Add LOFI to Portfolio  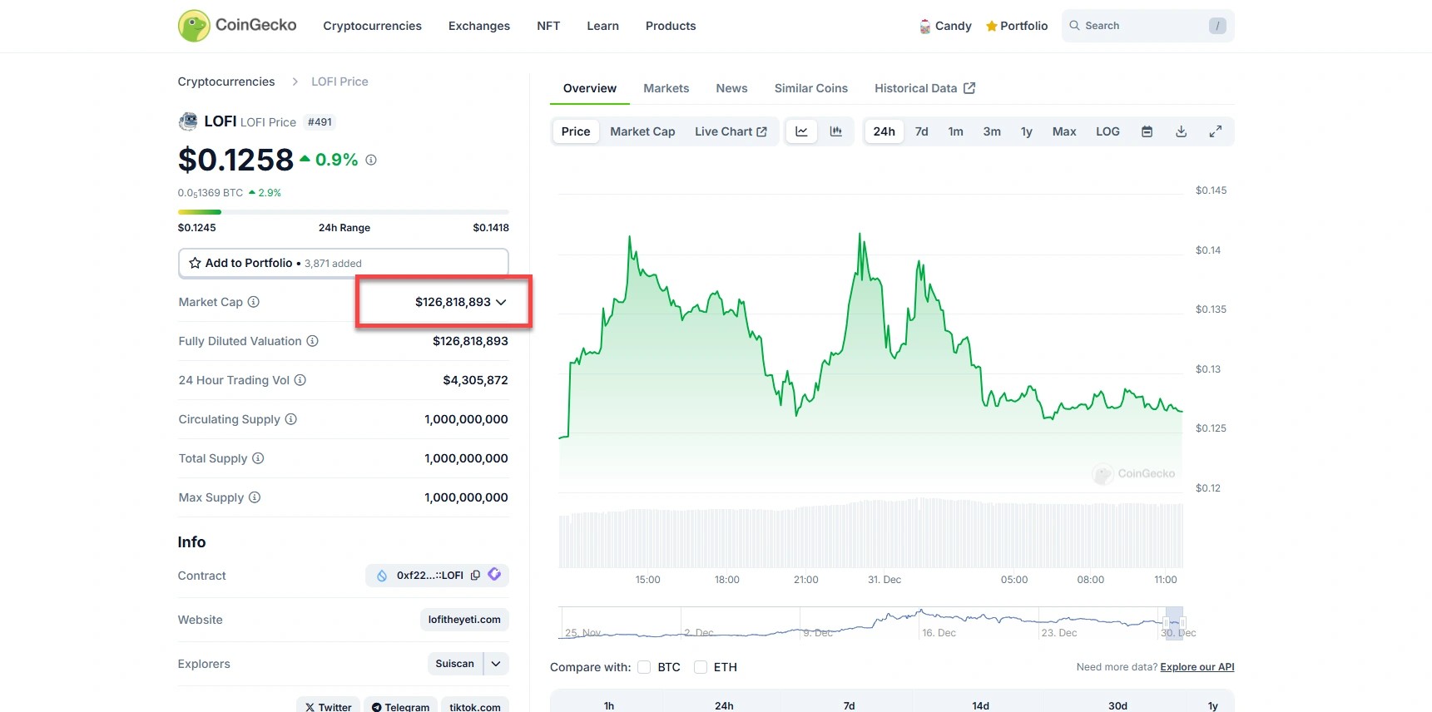[343, 263]
